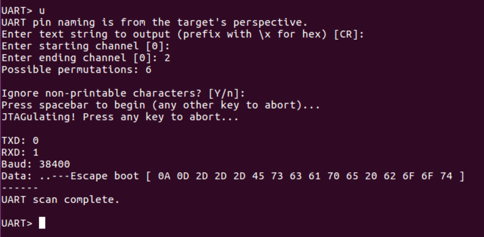Click the Escape boot text in Data line
This screenshot has height=237, width=484.
104,176
